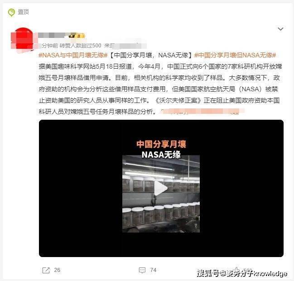
Task: Click the 置顶 pinned label
Action: (23, 12)
